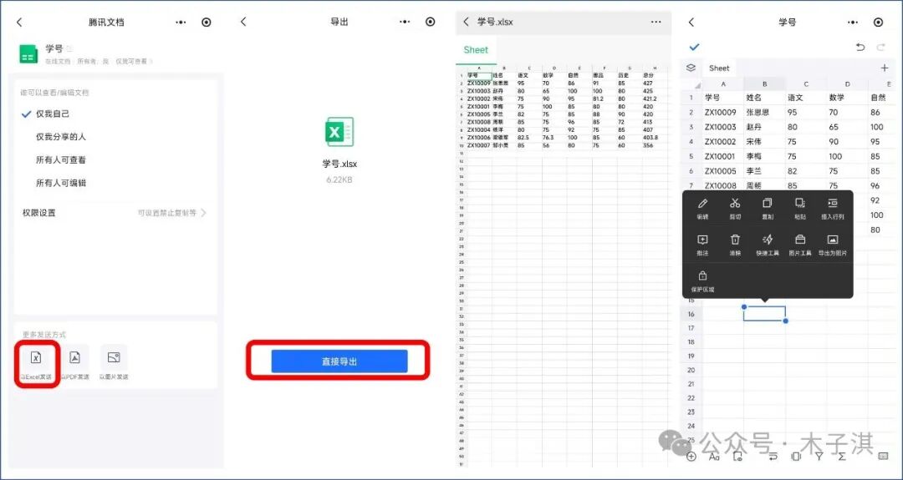Open more menu in 学号.xlsx preview
903x480 pixels.
tap(656, 22)
